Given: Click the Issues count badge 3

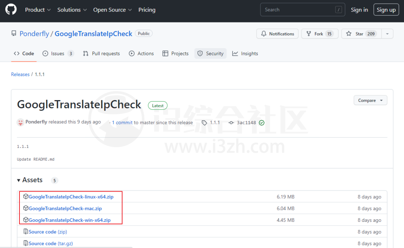Looking at the screenshot, I should (x=71, y=53).
